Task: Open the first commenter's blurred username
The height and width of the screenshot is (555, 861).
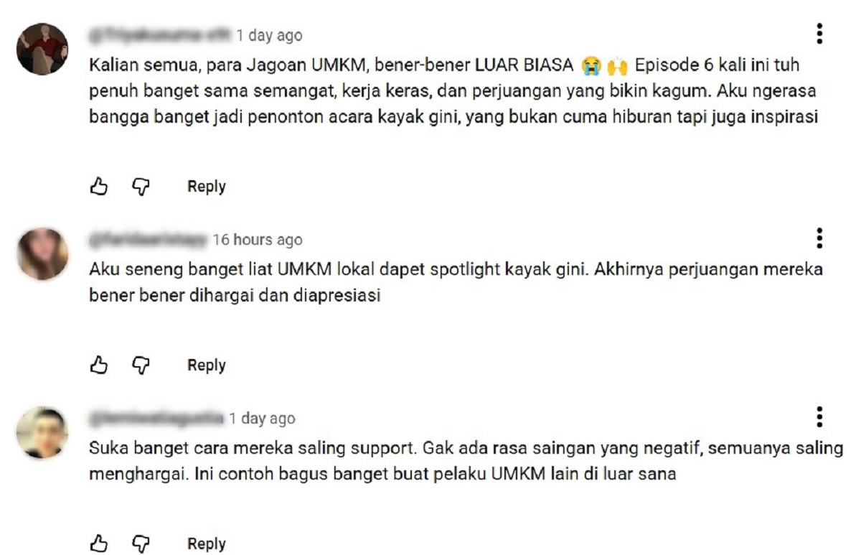Action: 161,35
